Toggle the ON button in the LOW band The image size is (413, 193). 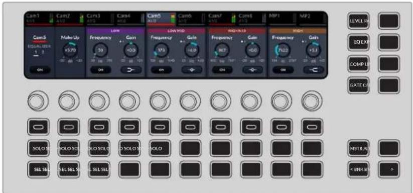pos(101,70)
